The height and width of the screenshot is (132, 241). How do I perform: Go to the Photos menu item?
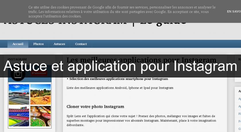[x=38, y=44]
